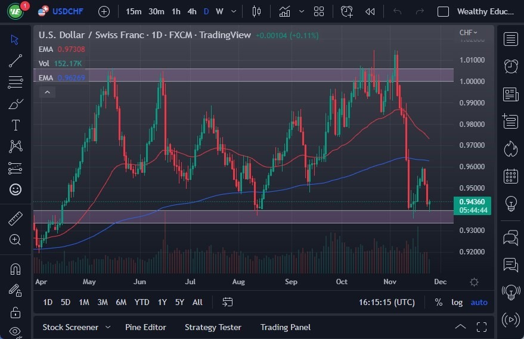Open the watchlist panel
The width and height of the screenshot is (524, 339).
pos(511,39)
